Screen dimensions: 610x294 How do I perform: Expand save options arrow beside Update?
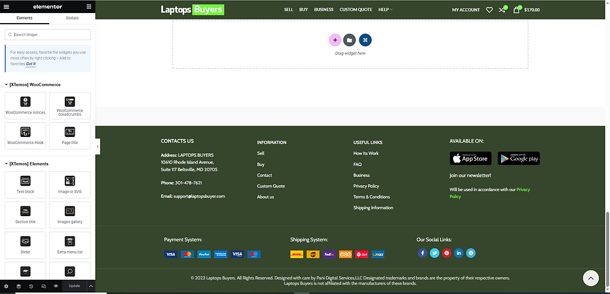point(91,286)
